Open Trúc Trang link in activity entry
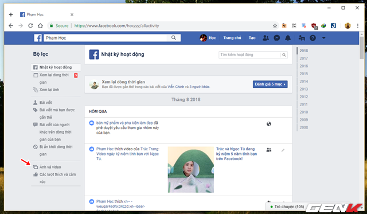This screenshot has width=367, height=214. pos(150,149)
